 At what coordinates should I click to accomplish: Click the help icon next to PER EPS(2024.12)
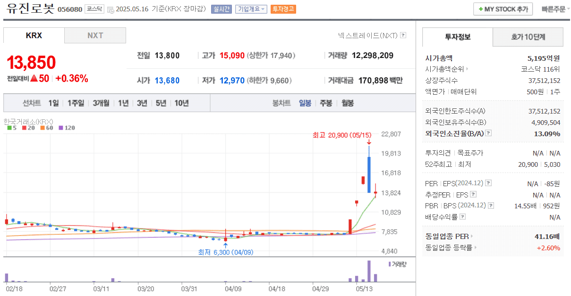(488, 183)
